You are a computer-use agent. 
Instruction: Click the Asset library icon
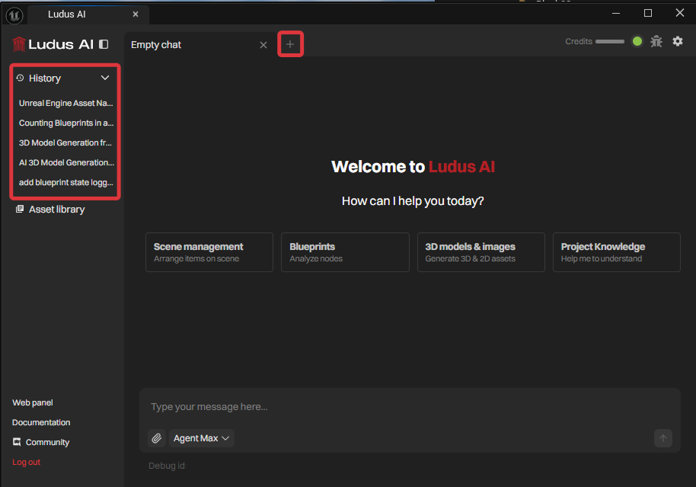click(20, 209)
